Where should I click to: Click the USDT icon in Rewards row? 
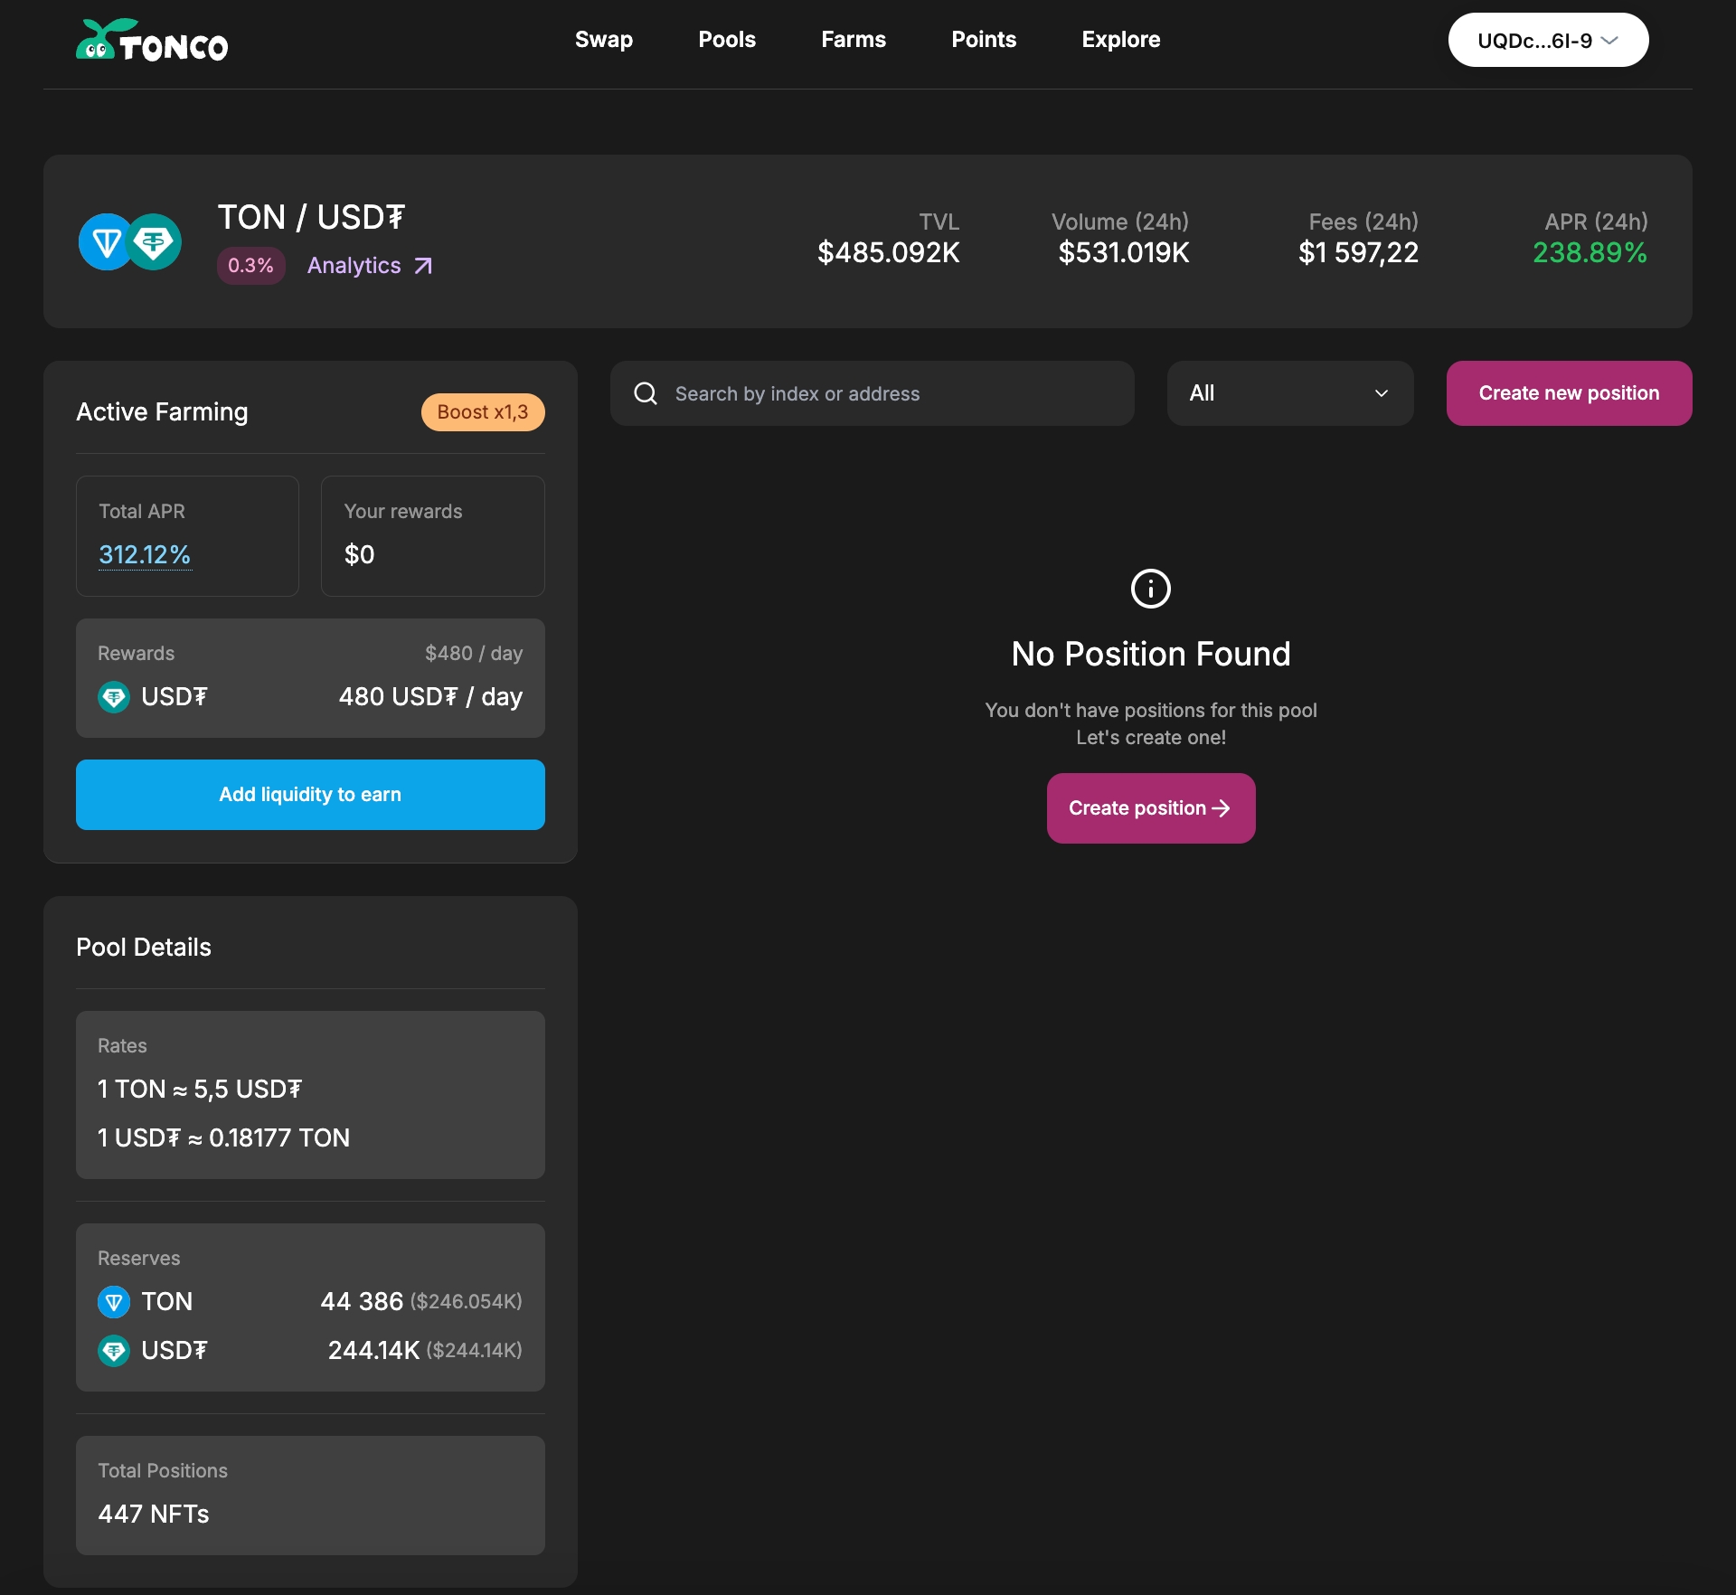point(114,697)
